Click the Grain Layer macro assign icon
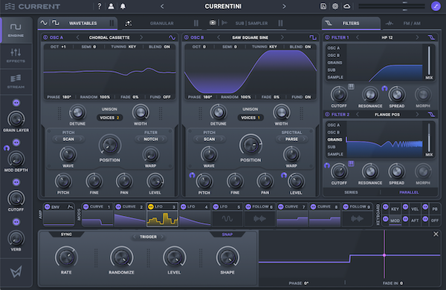 16,102
